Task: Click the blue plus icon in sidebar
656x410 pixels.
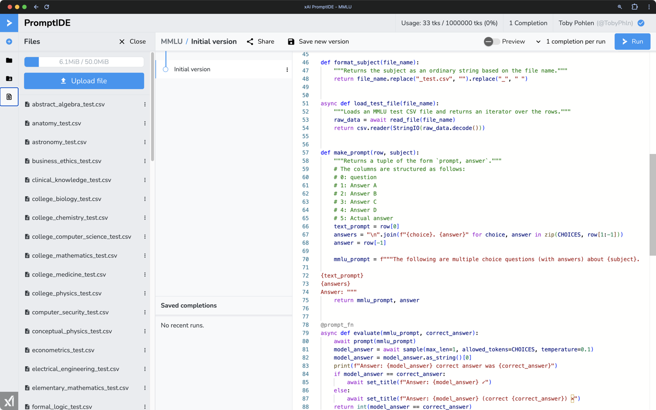Action: tap(9, 41)
